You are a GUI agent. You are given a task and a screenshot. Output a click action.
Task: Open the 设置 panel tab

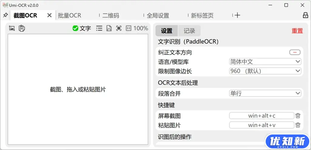[x=167, y=31]
